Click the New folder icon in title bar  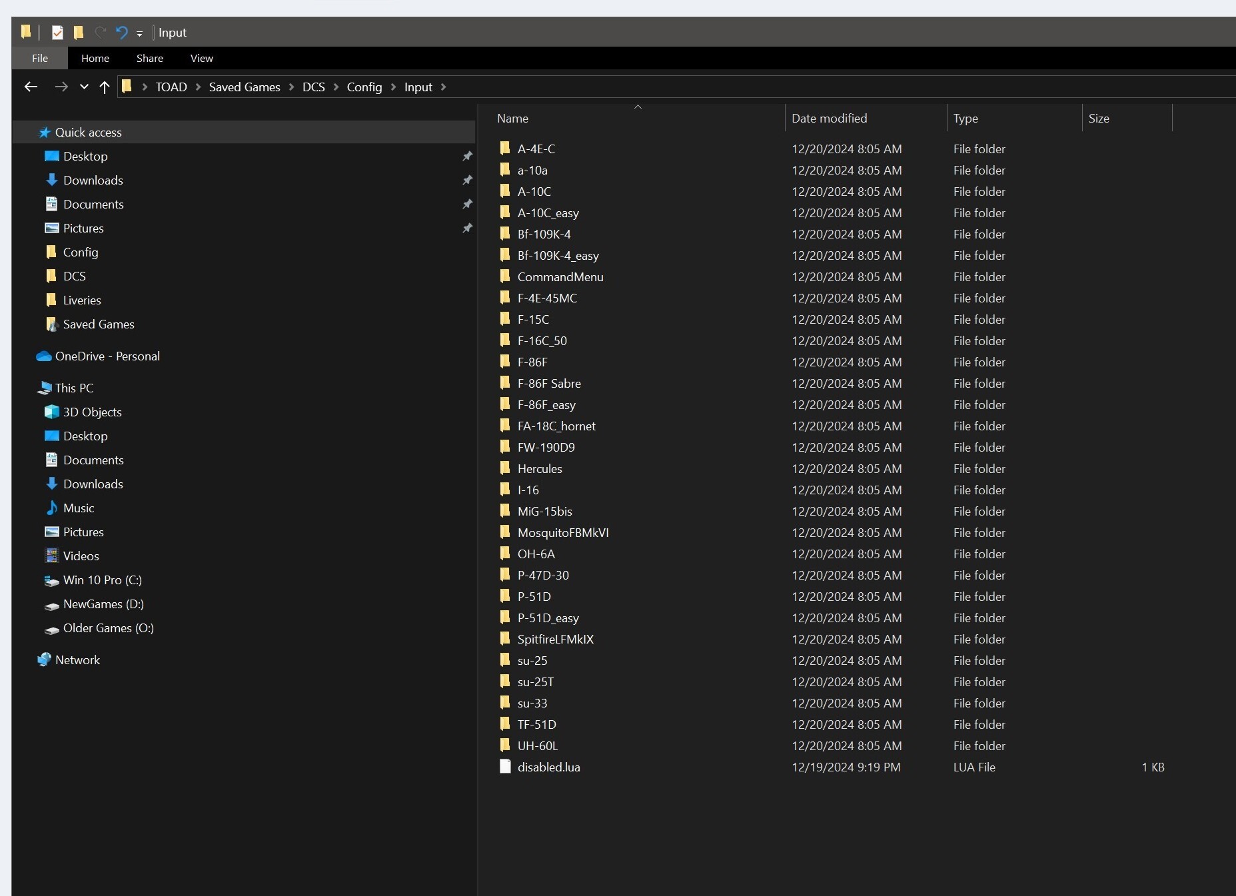(x=79, y=32)
